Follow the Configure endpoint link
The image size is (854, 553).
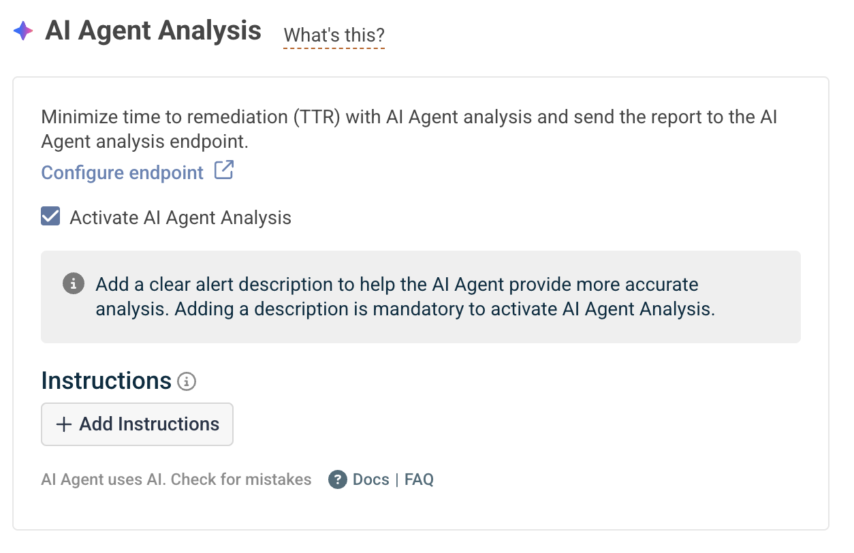pos(123,172)
